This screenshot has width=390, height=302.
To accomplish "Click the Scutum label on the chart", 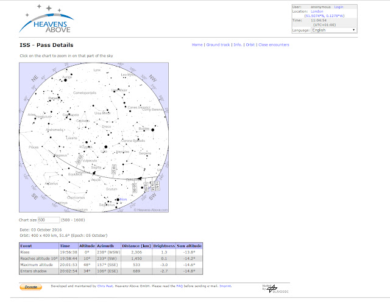I will click(x=112, y=189).
